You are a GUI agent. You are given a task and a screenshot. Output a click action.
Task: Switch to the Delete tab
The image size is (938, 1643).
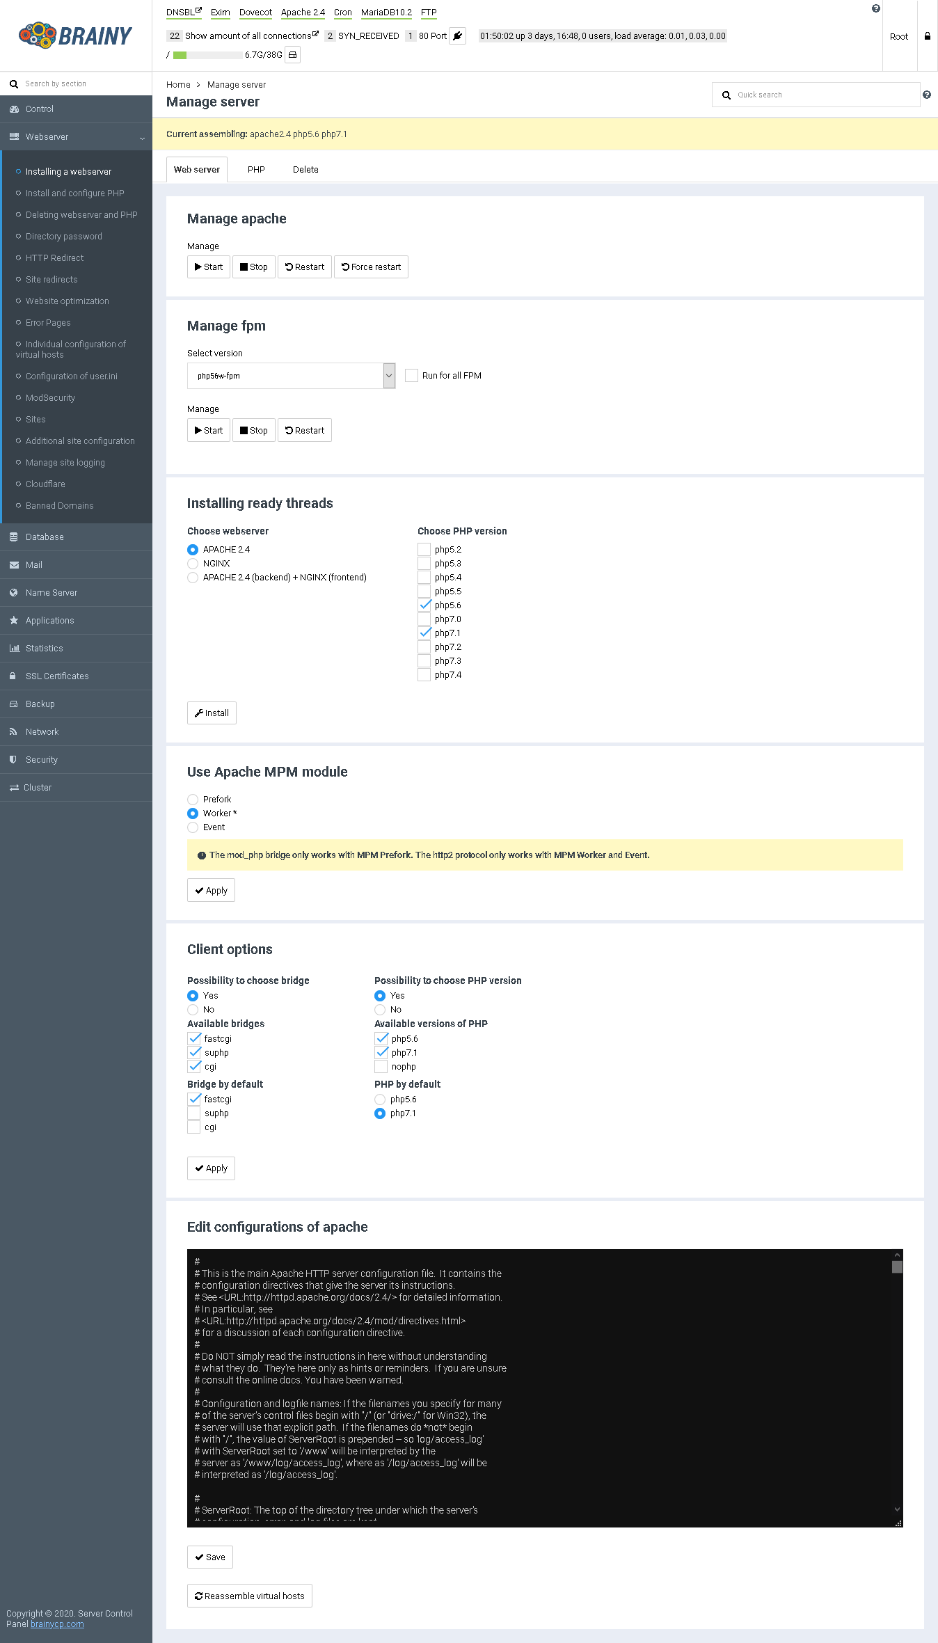[305, 170]
